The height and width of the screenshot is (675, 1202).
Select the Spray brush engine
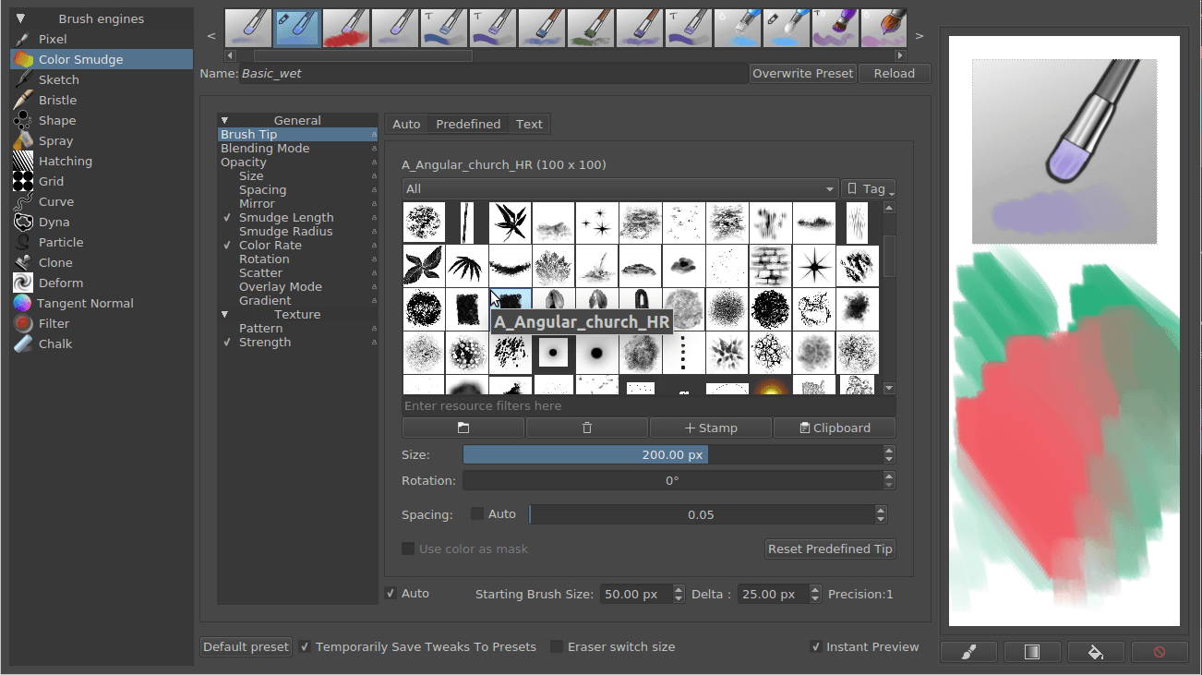55,141
